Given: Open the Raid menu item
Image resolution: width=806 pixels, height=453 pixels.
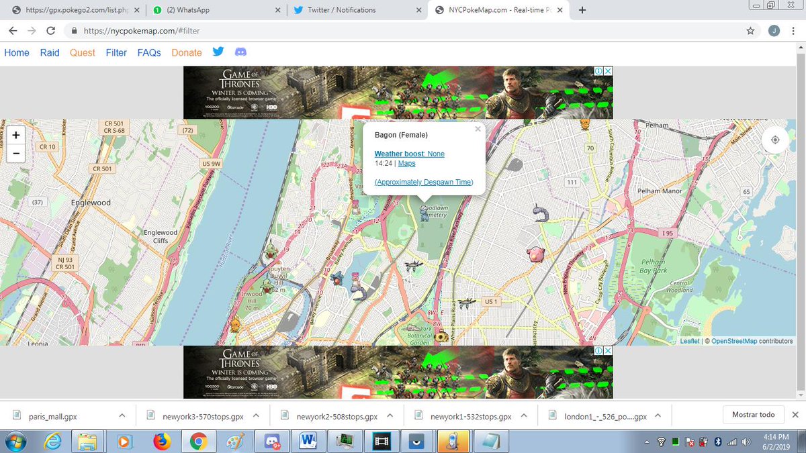Looking at the screenshot, I should coord(50,52).
